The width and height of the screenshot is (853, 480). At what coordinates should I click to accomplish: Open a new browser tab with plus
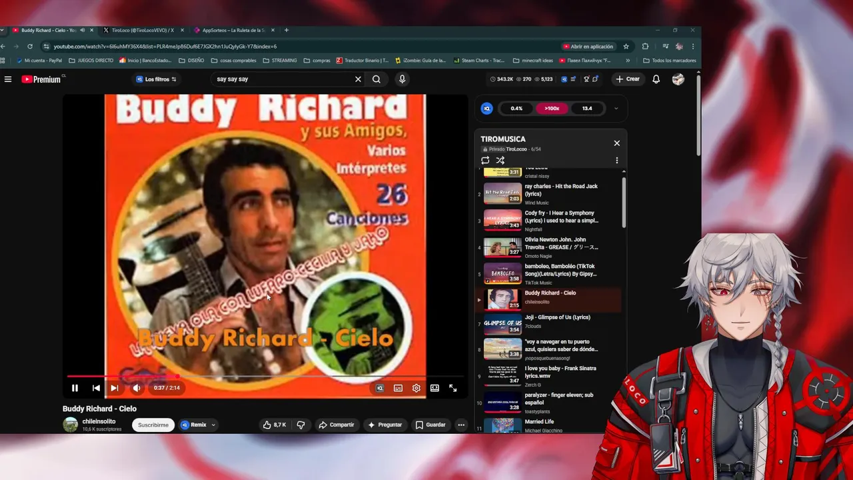pos(287,30)
